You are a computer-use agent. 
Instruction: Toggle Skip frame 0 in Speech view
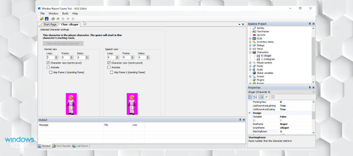(111, 72)
